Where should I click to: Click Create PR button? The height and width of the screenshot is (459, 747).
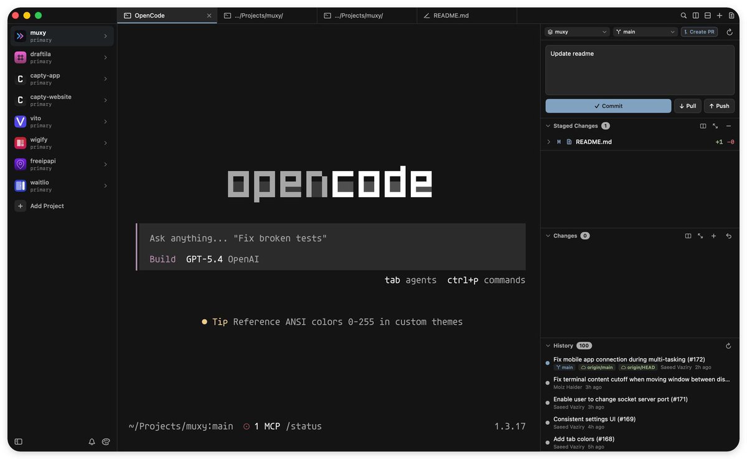[699, 32]
